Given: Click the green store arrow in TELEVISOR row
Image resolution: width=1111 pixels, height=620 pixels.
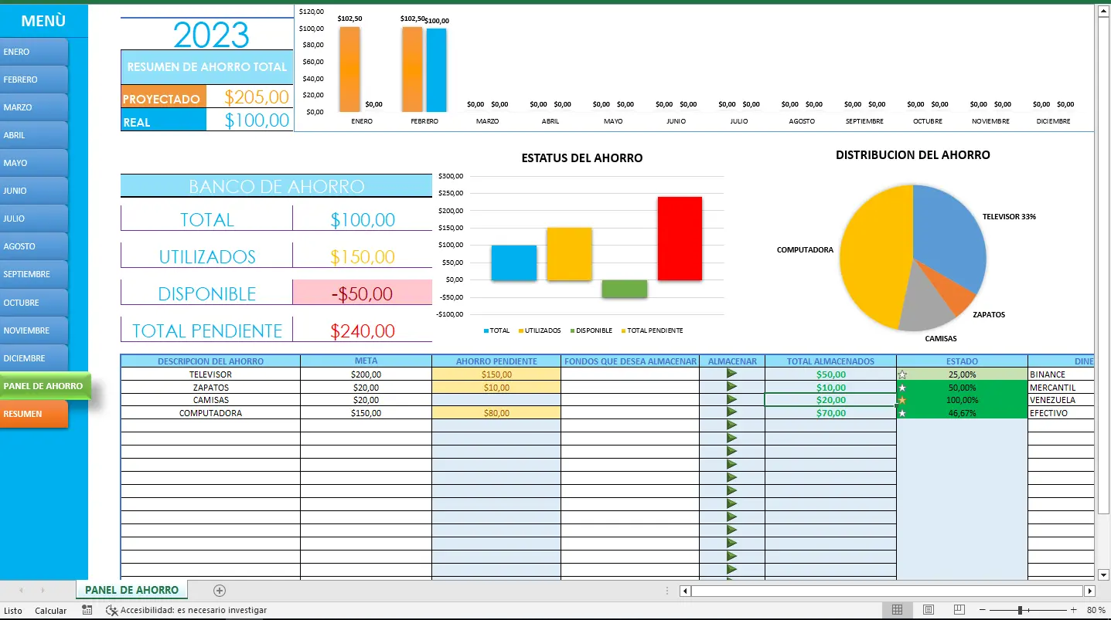Looking at the screenshot, I should click(731, 374).
